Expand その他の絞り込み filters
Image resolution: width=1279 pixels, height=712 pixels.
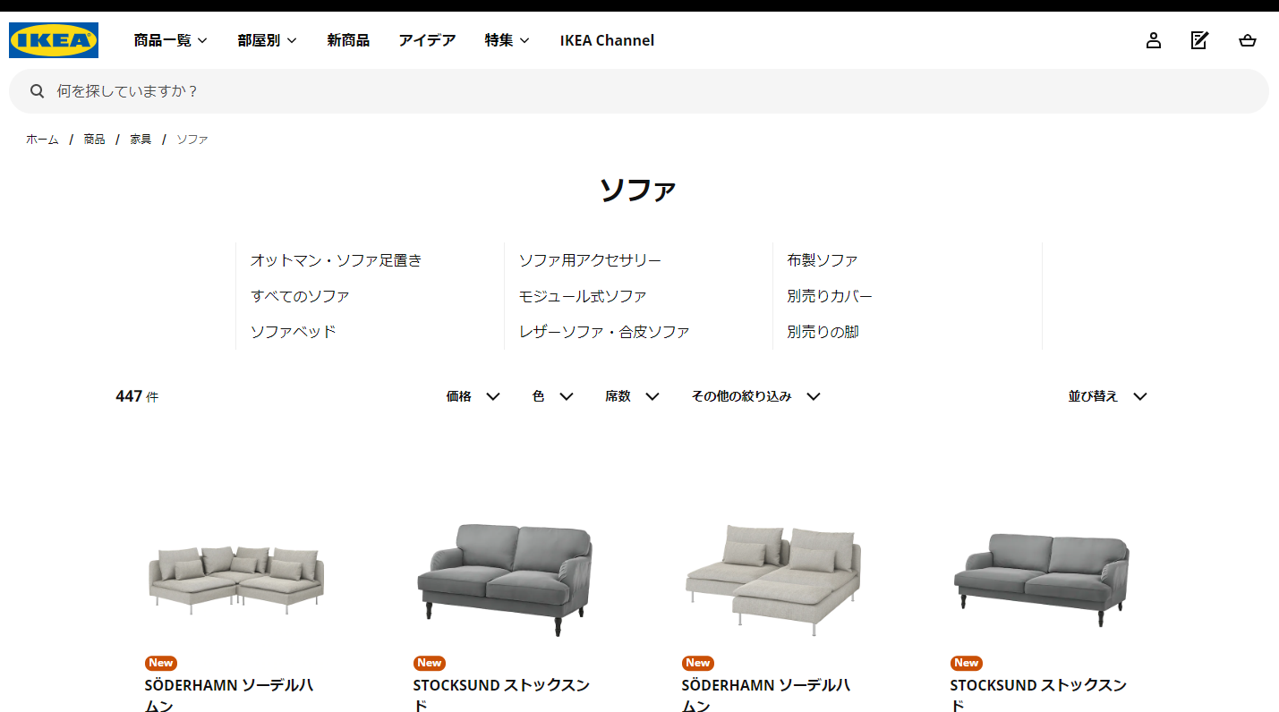pyautogui.click(x=756, y=396)
